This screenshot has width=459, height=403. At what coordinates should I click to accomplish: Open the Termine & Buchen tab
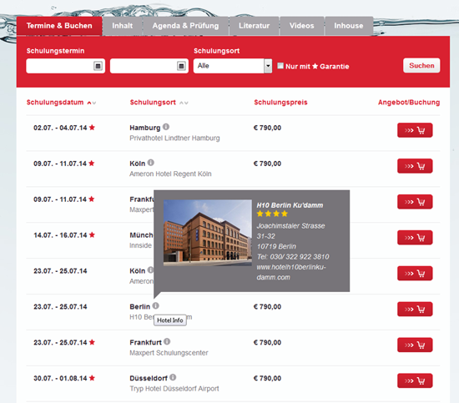coord(59,26)
